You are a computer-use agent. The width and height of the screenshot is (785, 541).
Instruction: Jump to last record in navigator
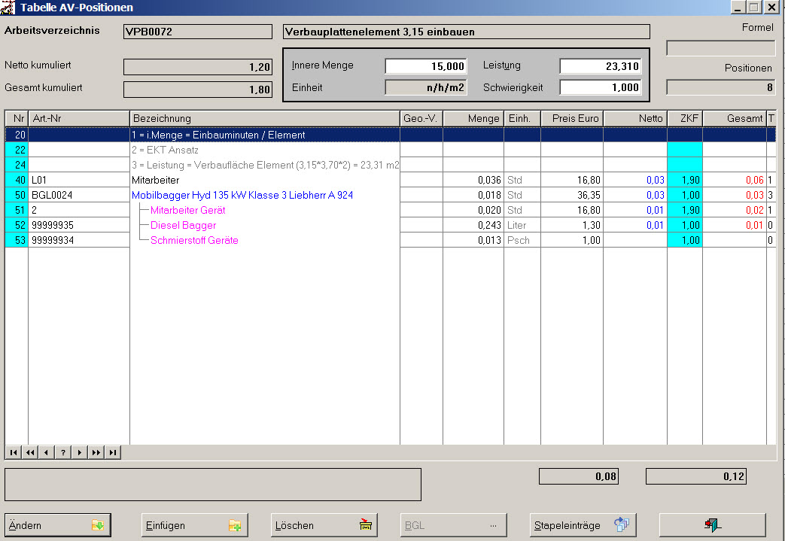point(112,452)
